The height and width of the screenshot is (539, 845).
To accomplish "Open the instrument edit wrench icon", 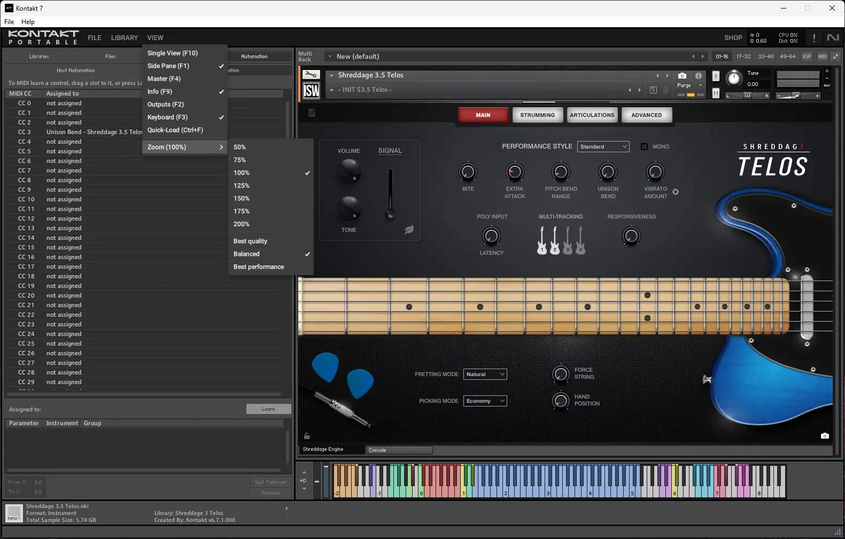I will click(x=311, y=75).
